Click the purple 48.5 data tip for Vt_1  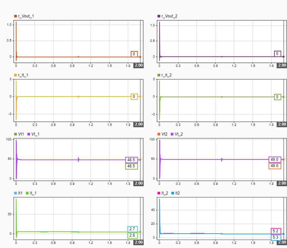pos(131,160)
